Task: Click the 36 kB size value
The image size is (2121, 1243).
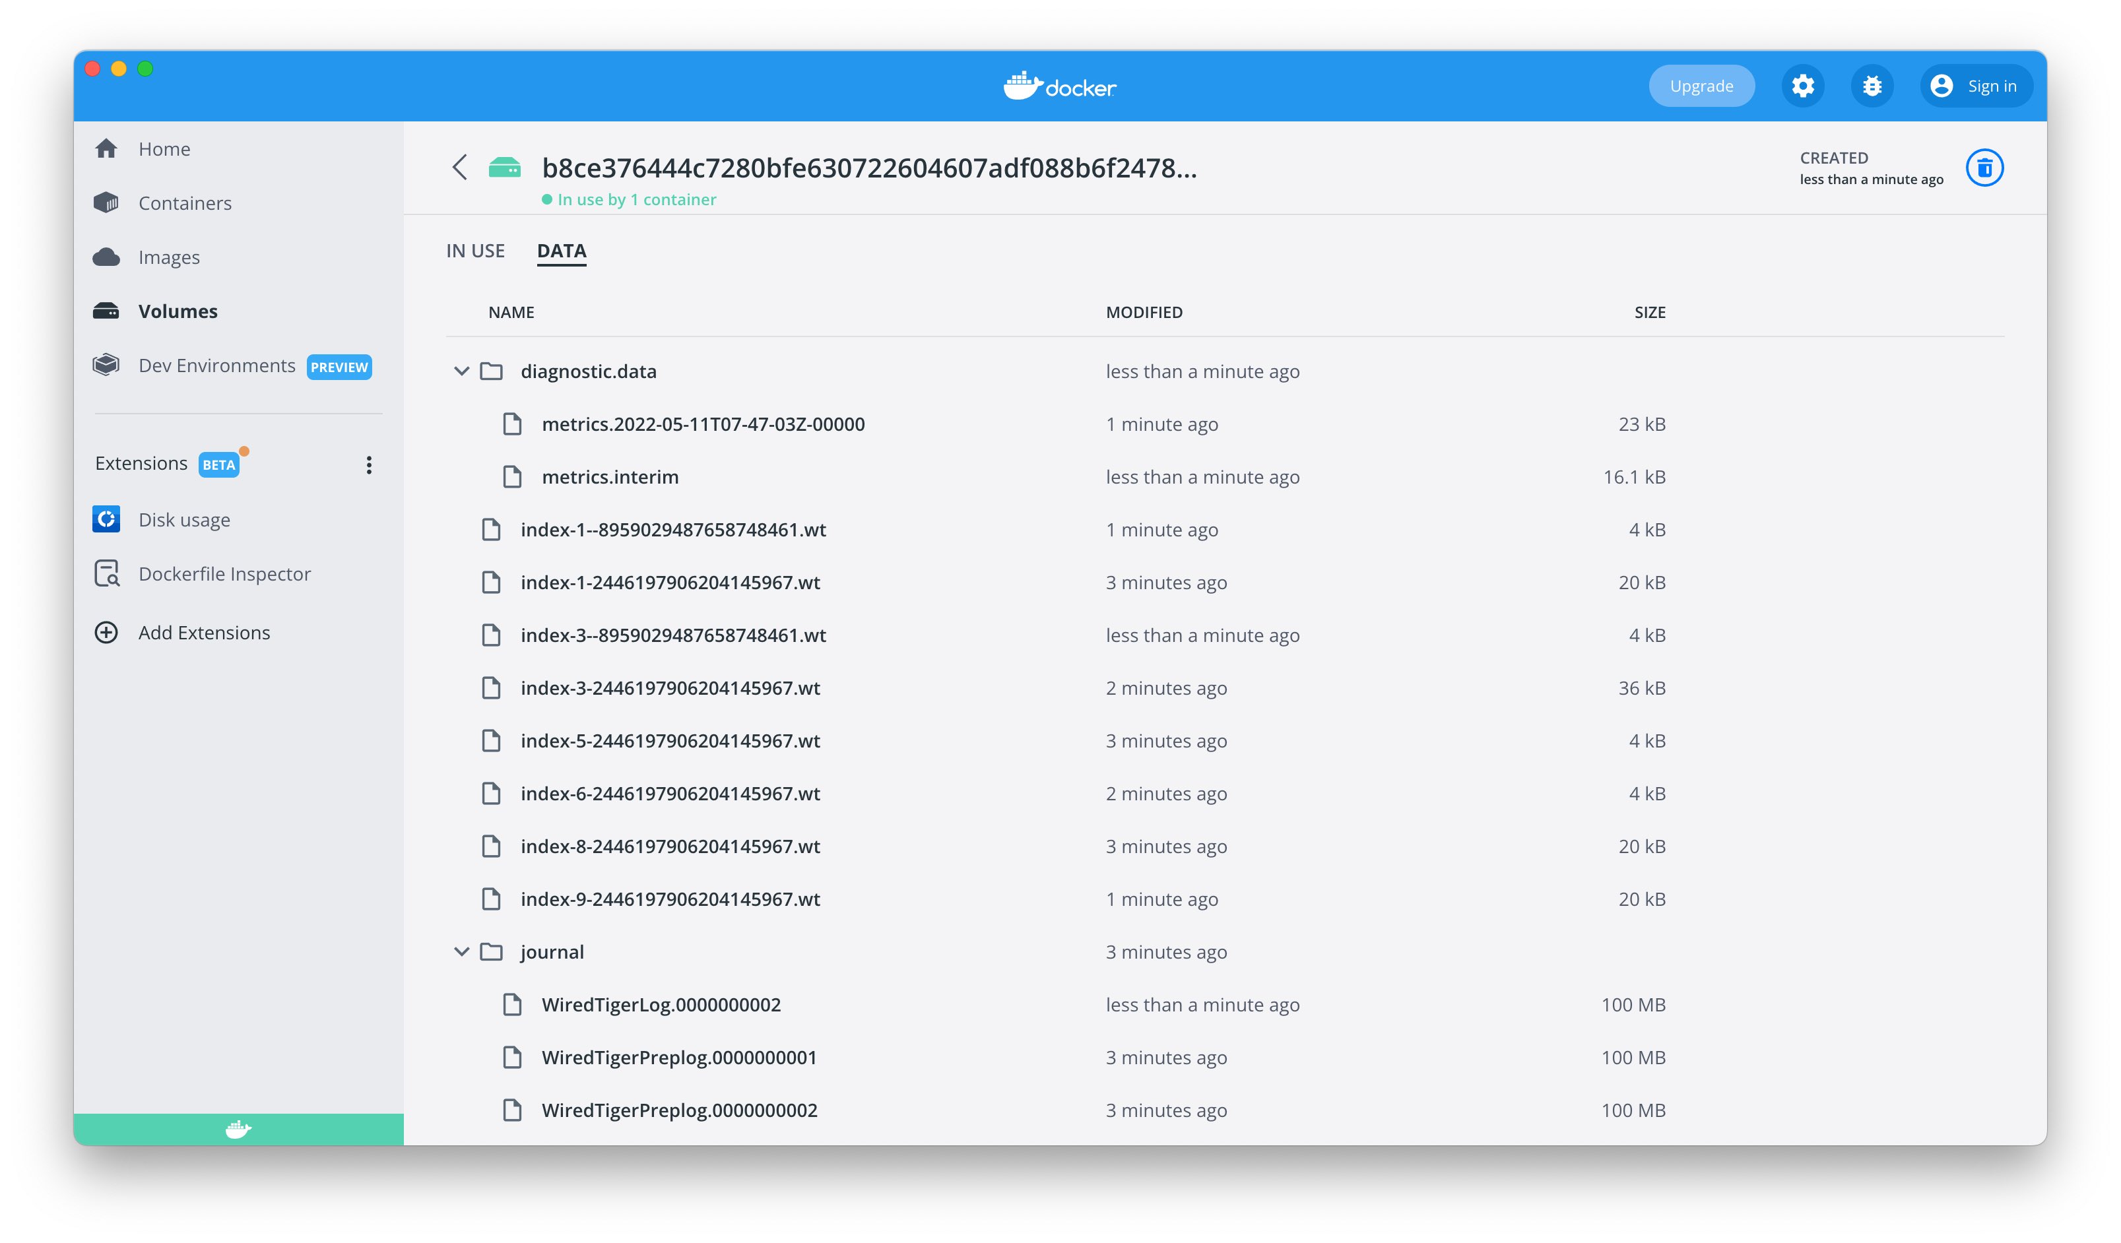Action: pos(1642,687)
